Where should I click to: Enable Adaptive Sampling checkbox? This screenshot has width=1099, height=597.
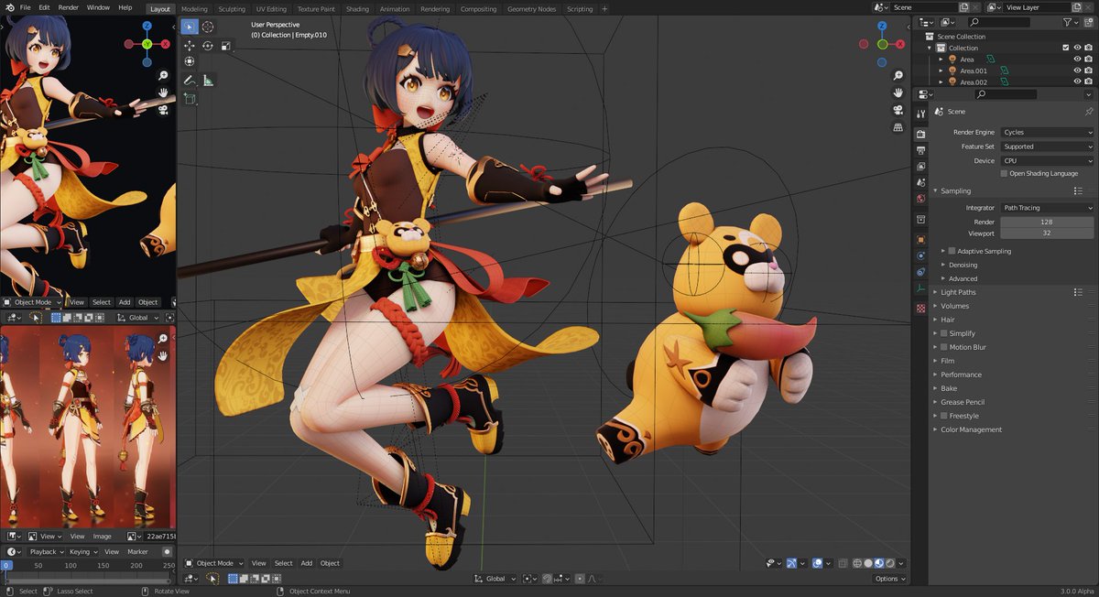click(952, 251)
